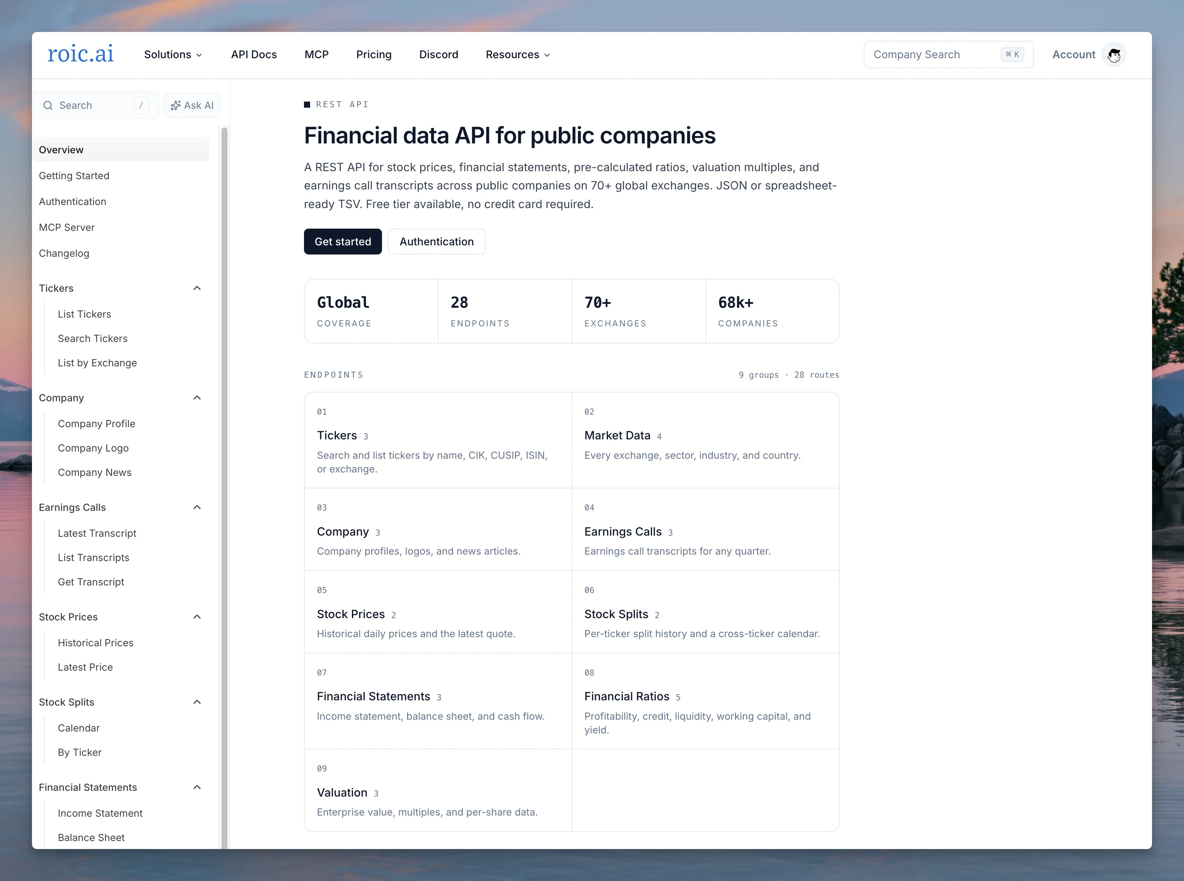Open Company News in the sidebar

tap(94, 472)
